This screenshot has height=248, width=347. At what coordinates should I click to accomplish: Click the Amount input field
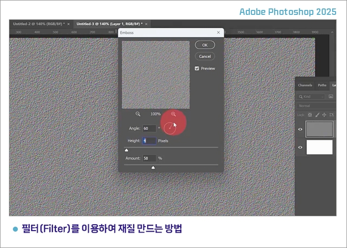click(149, 158)
